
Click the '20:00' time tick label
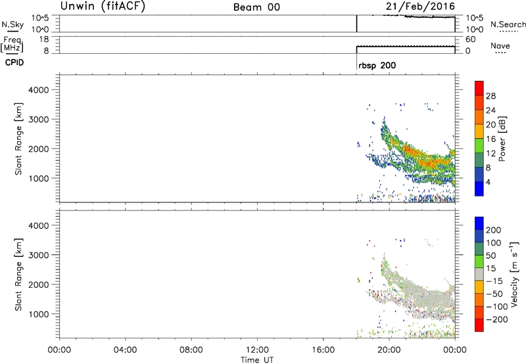[389, 350]
